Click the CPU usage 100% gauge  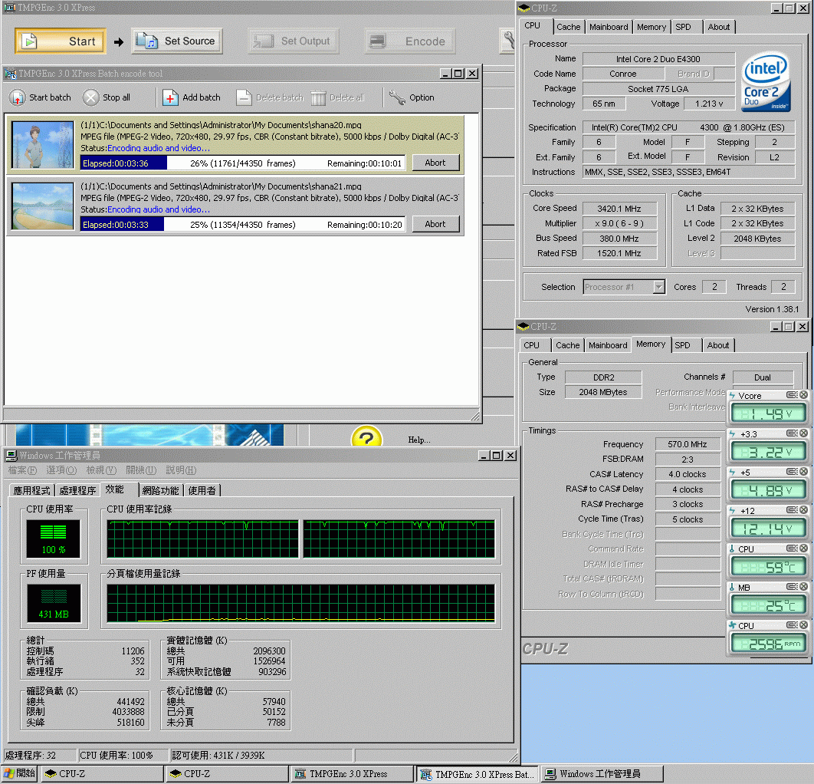pyautogui.click(x=54, y=539)
